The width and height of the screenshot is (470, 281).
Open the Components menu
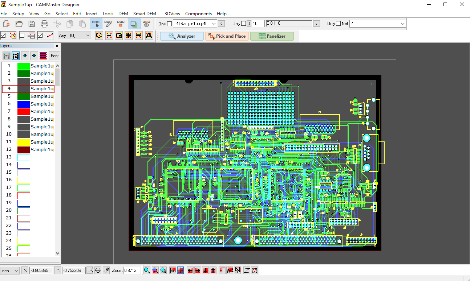(198, 14)
